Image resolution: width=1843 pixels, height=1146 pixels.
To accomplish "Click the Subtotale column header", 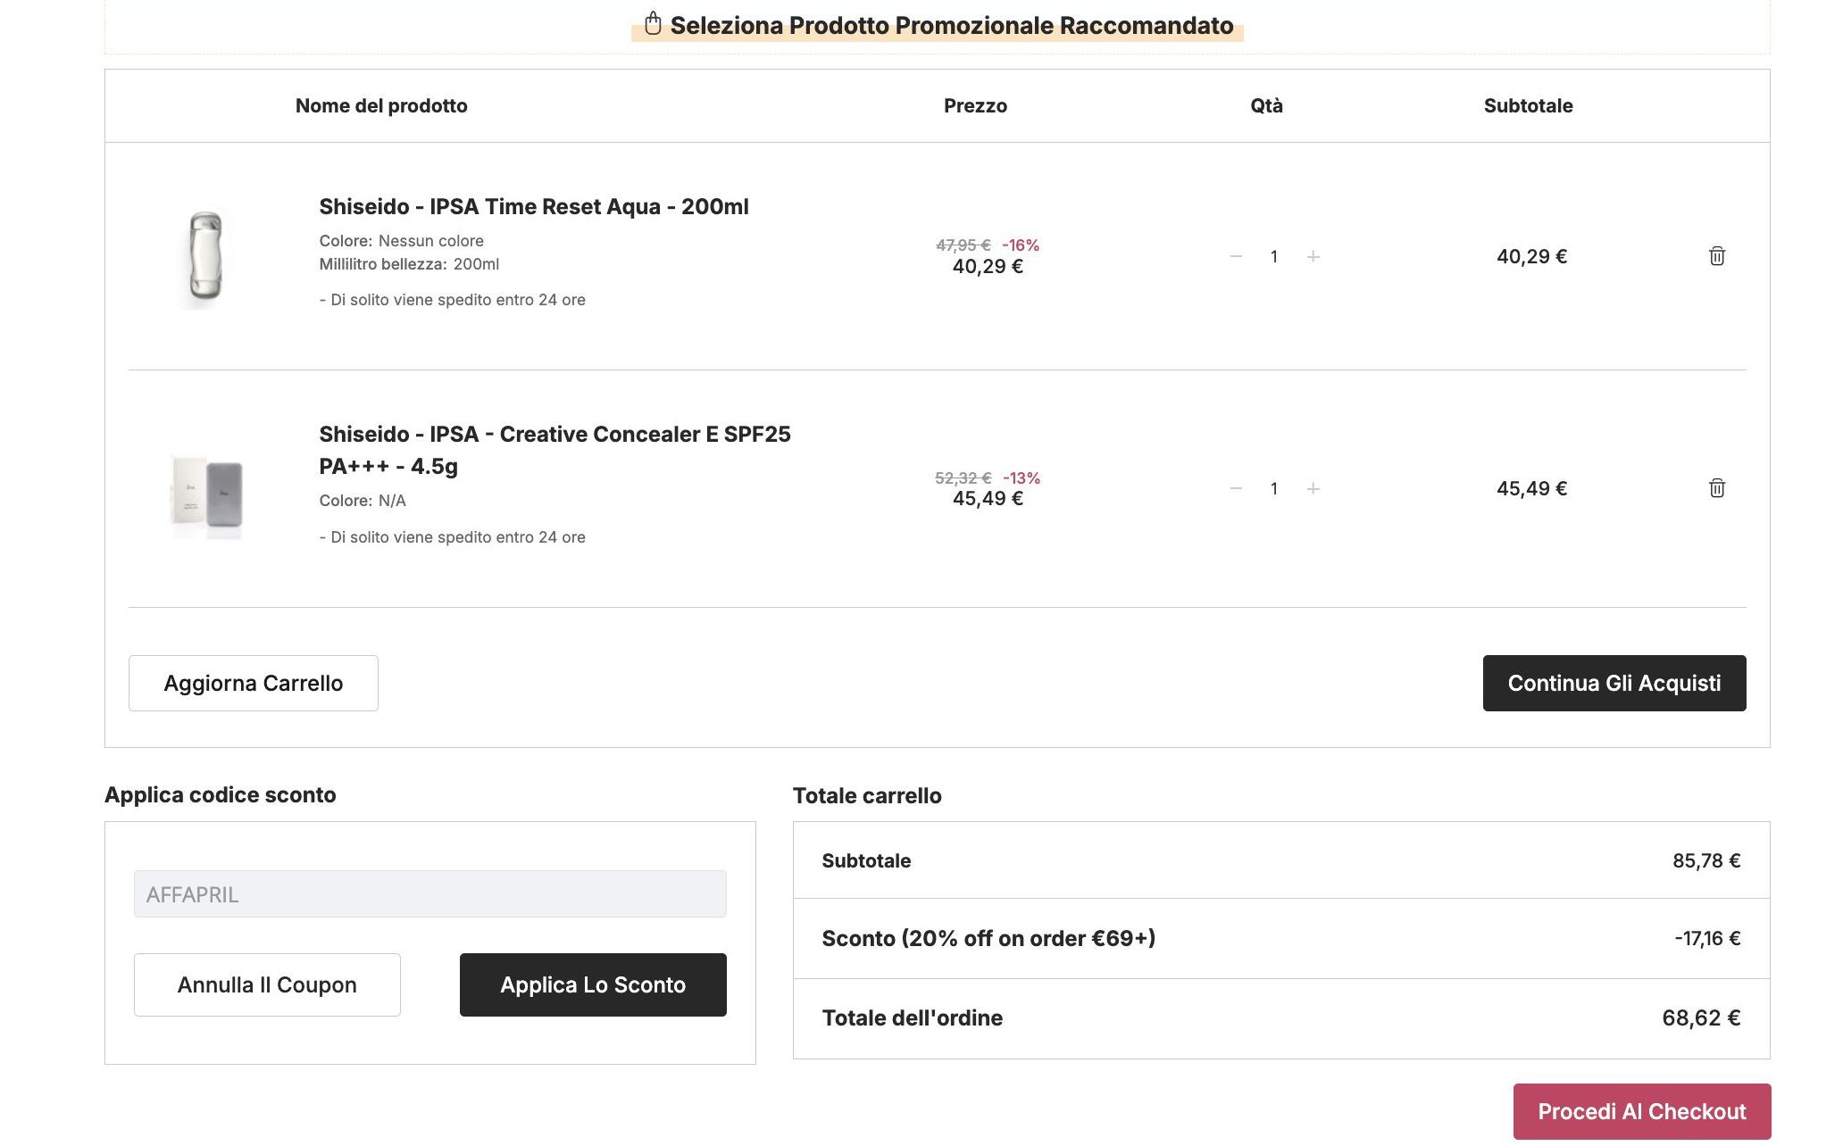I will [x=1528, y=105].
